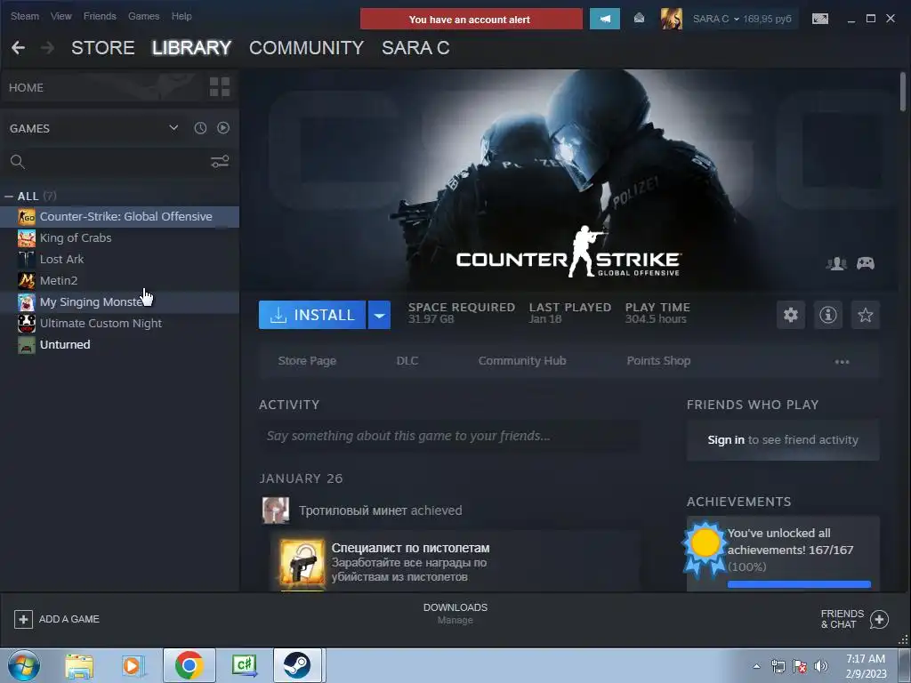
Task: Open the install options dropdown arrow
Action: pos(379,315)
